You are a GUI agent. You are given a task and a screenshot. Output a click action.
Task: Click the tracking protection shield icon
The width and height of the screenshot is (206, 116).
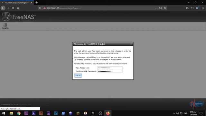[x=40, y=8]
